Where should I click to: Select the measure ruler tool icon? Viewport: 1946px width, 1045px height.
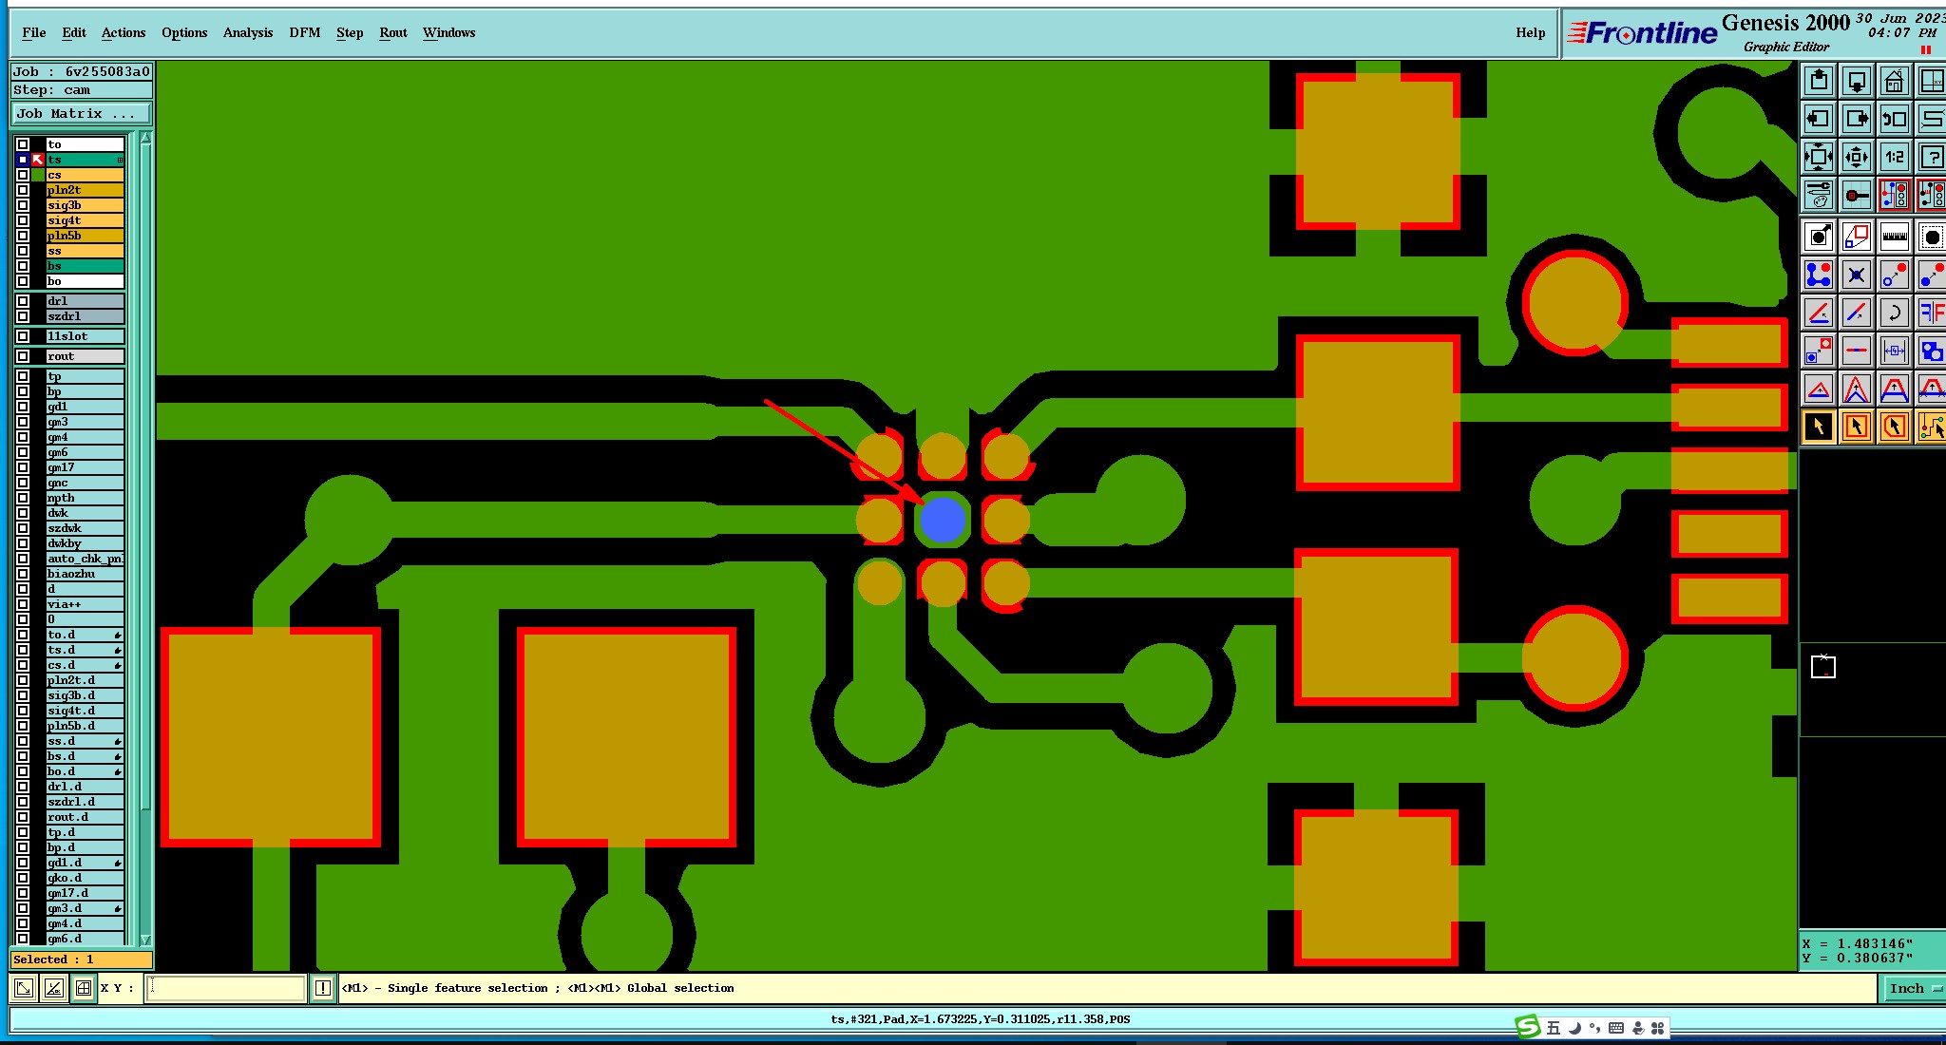pos(1894,237)
